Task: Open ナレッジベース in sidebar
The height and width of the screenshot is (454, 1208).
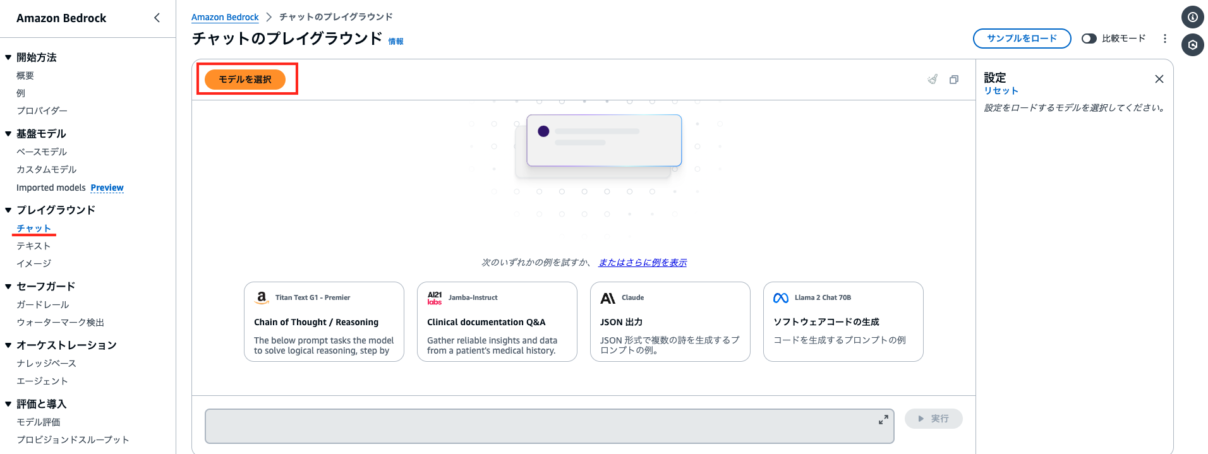Action: (x=46, y=364)
